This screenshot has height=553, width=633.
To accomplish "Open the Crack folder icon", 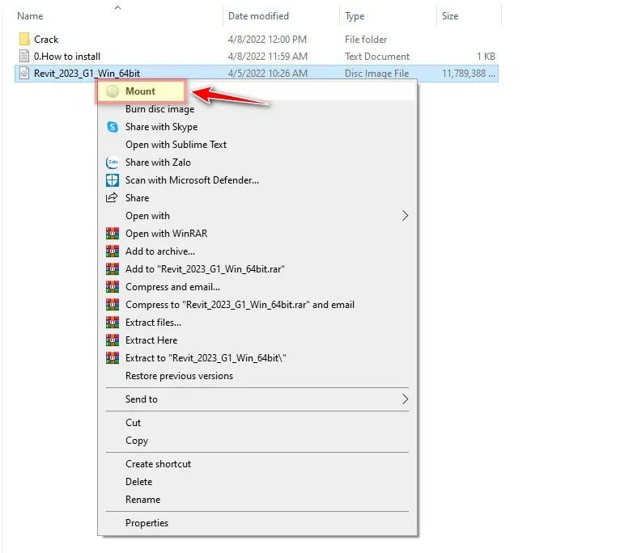I will click(x=24, y=39).
